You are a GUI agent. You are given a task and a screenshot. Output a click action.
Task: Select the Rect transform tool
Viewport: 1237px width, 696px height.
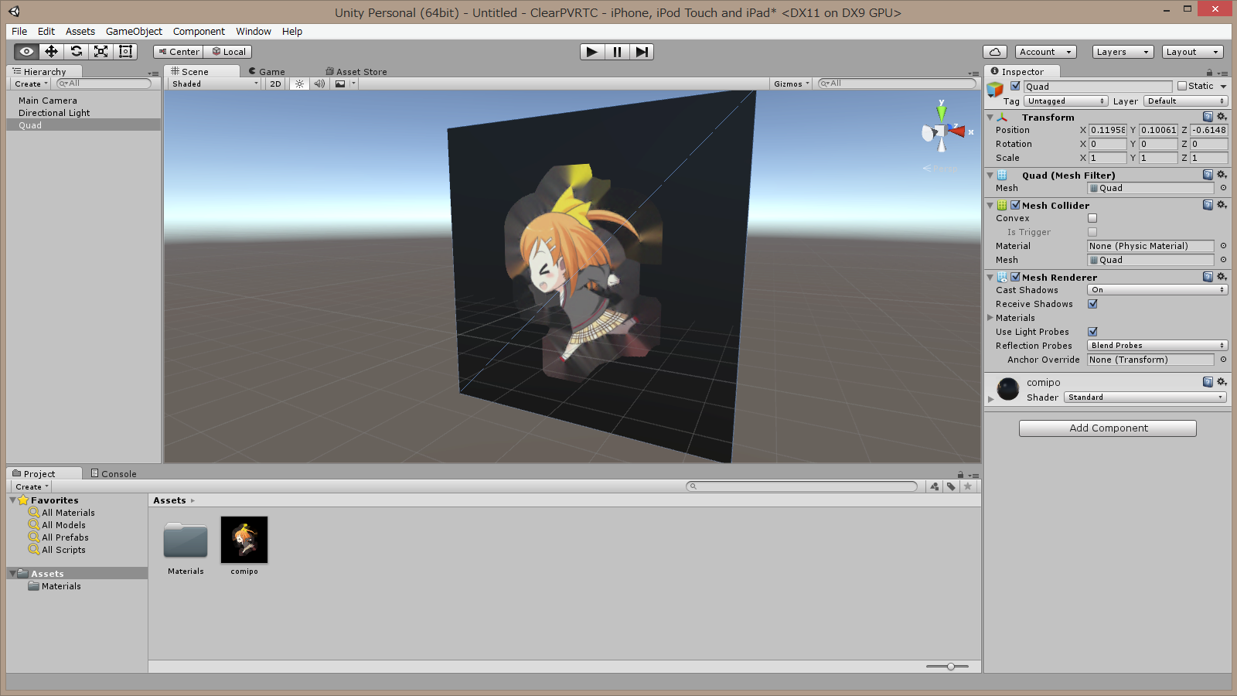tap(125, 52)
